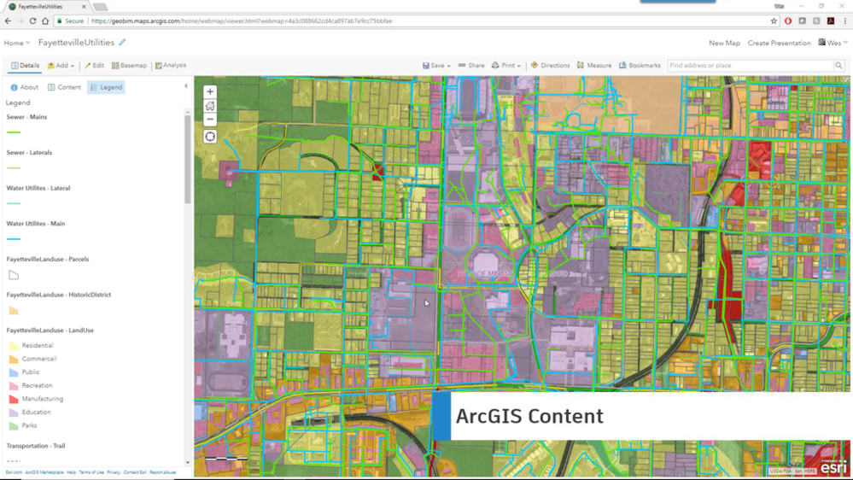
Task: Click 'FayettevilleLanduse - Parcels' legend label
Action: click(x=47, y=259)
